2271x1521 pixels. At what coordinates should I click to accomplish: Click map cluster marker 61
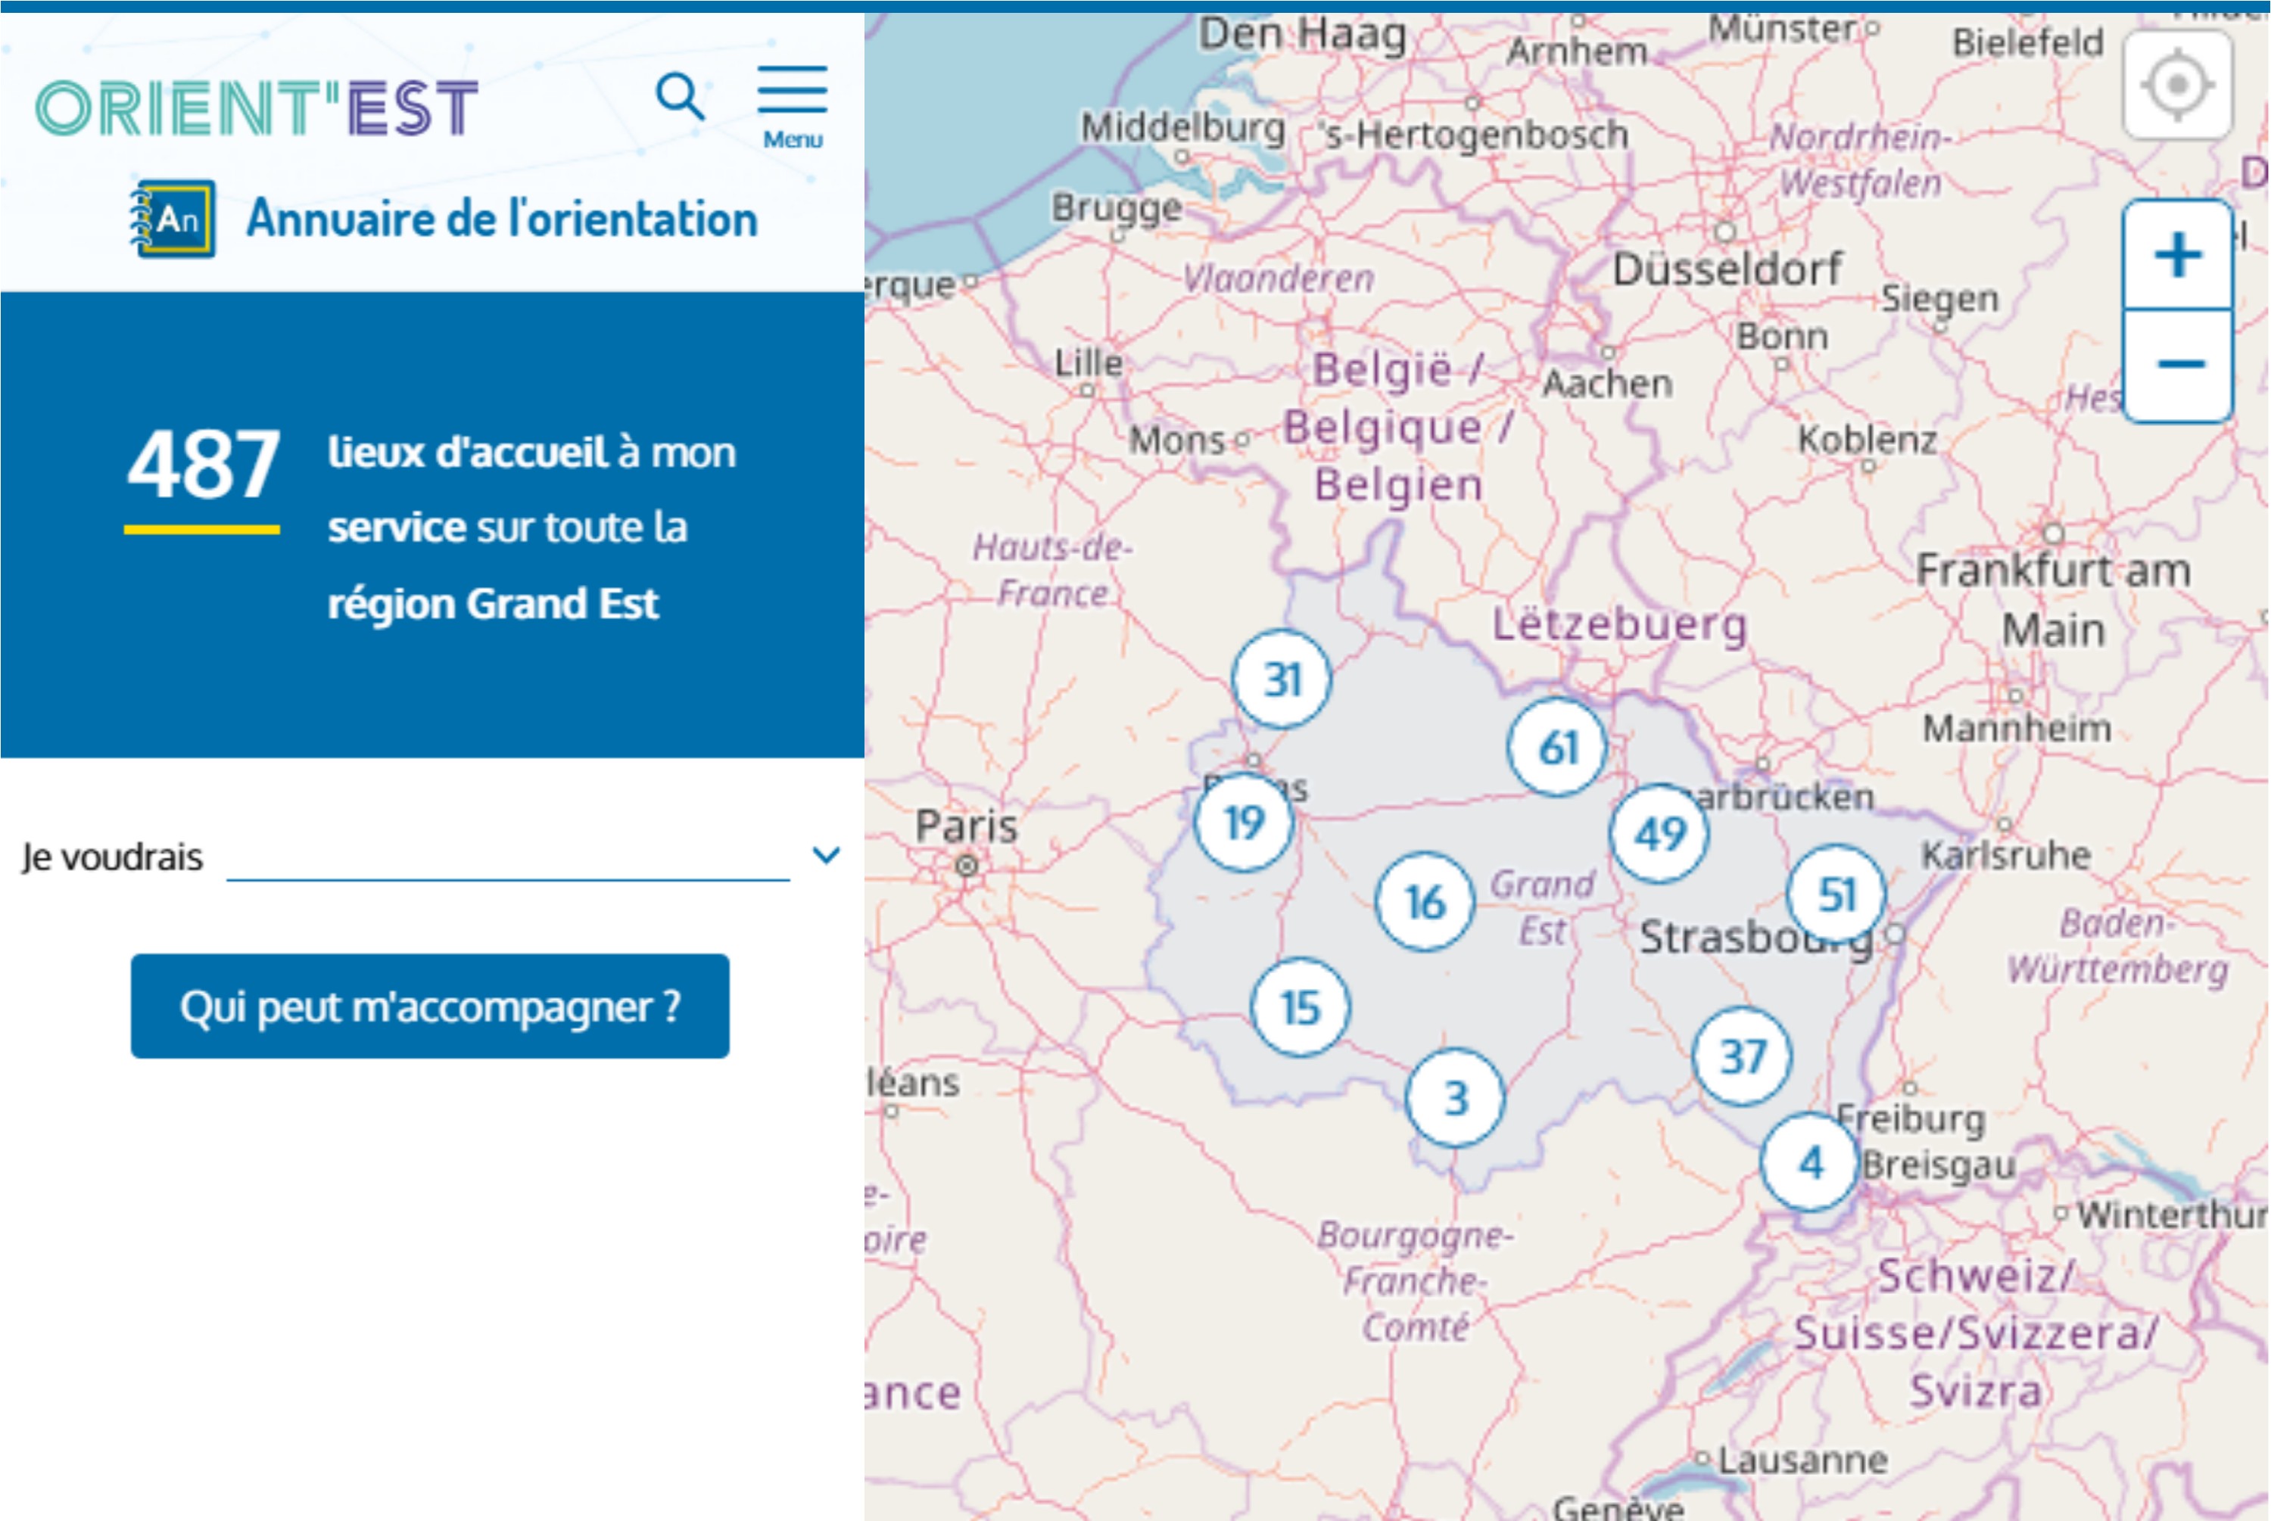point(1557,748)
